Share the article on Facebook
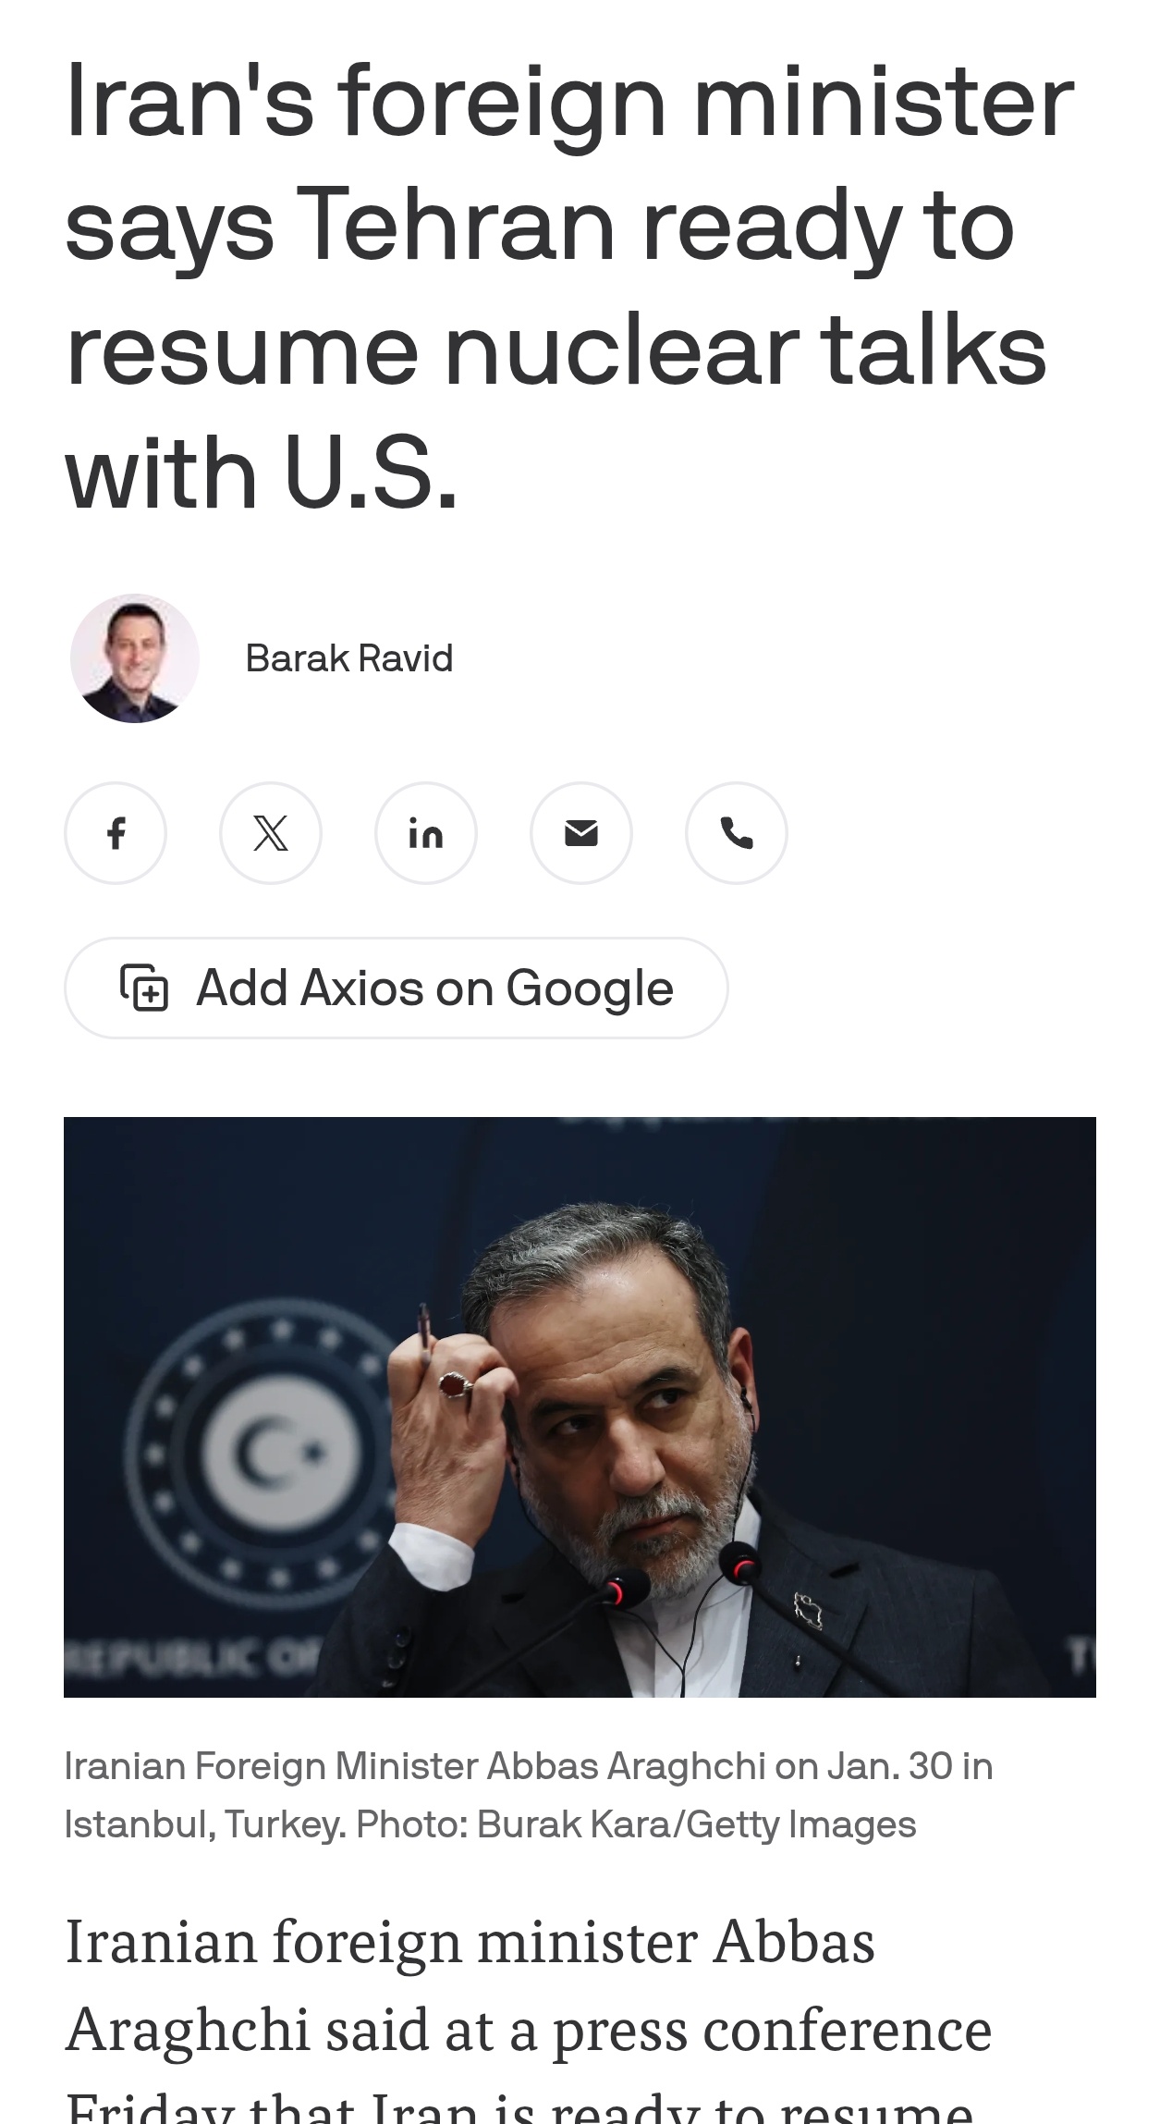Screen dimensions: 1160x2124 [x=116, y=833]
